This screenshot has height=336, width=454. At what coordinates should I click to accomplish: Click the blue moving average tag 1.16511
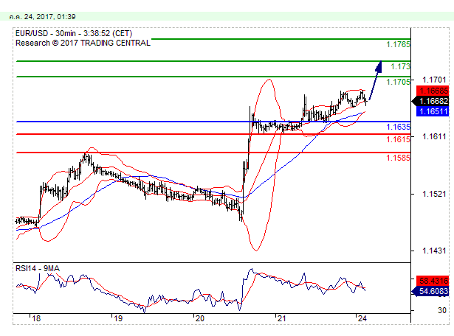(433, 111)
